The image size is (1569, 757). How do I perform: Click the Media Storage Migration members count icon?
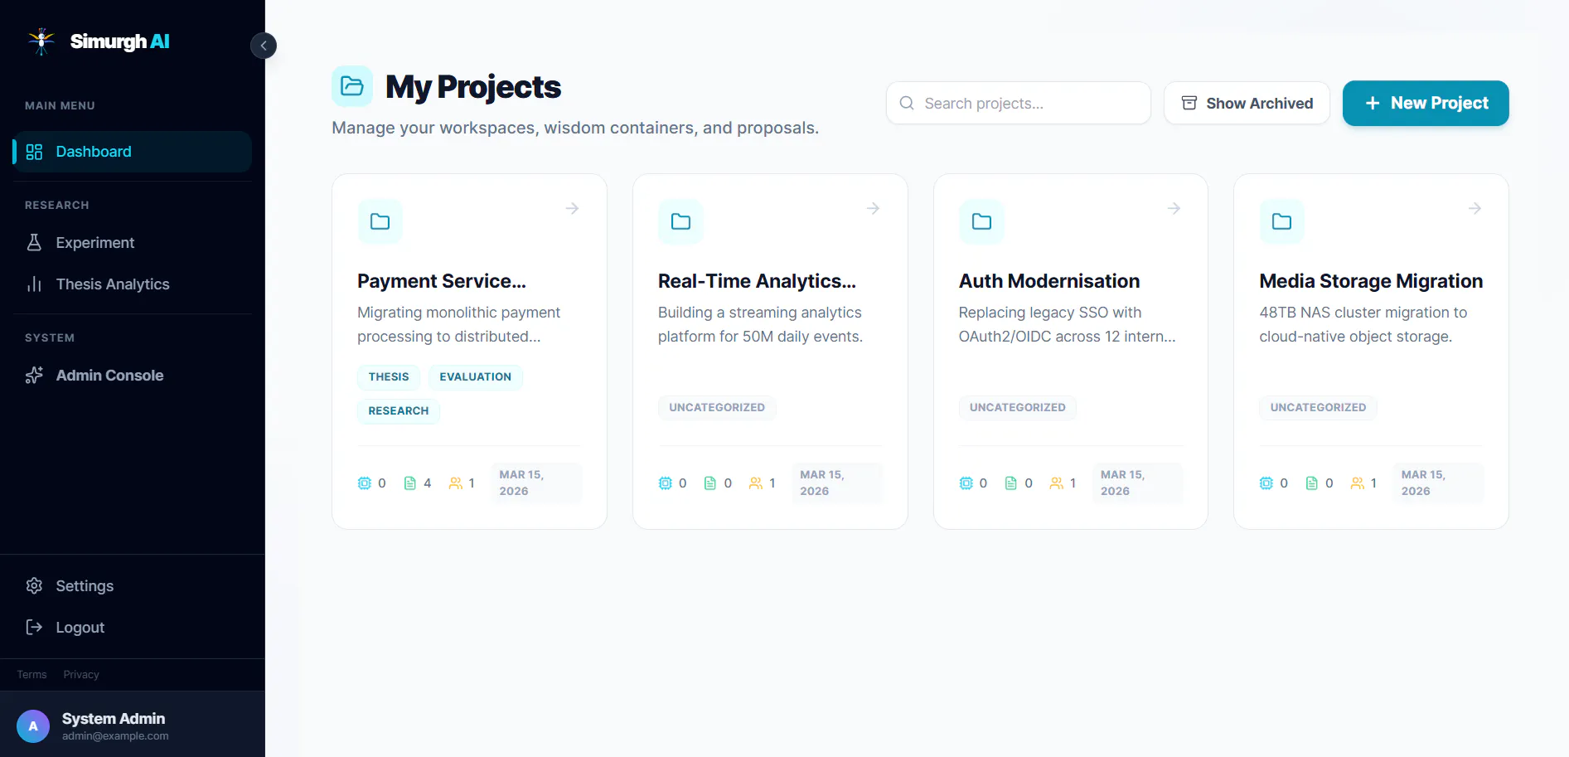coord(1358,483)
